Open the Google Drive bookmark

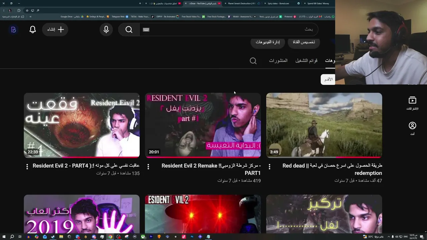pos(72,17)
